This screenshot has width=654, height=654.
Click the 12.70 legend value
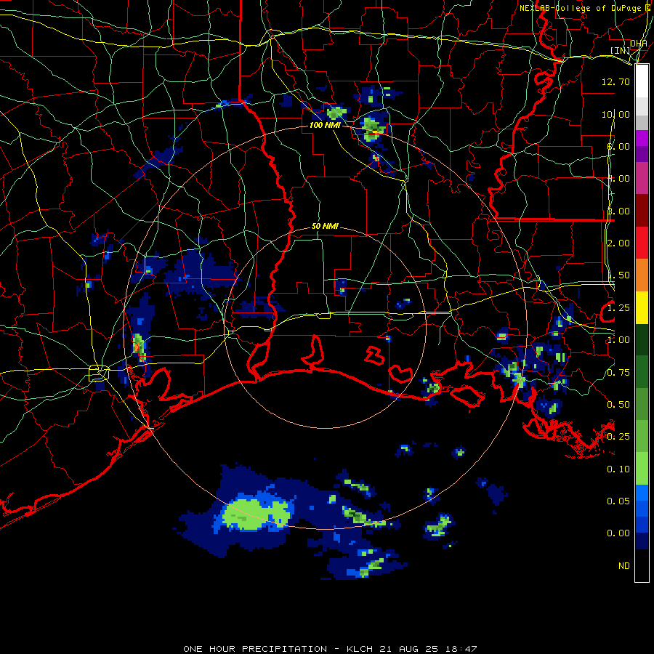tap(615, 81)
